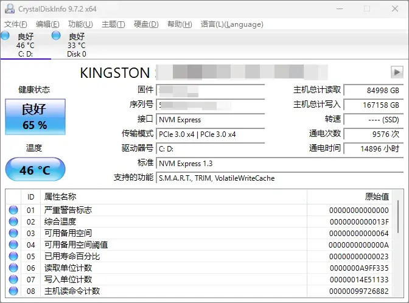Click raw value 0000000000023
The image size is (409, 303).
click(359, 256)
